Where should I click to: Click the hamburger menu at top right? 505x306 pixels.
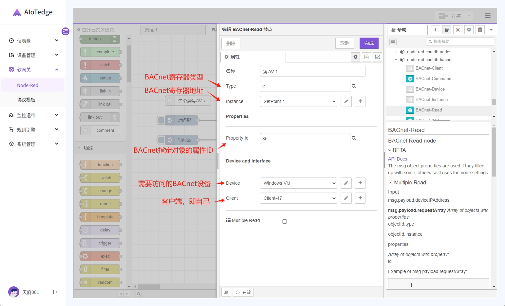487,16
